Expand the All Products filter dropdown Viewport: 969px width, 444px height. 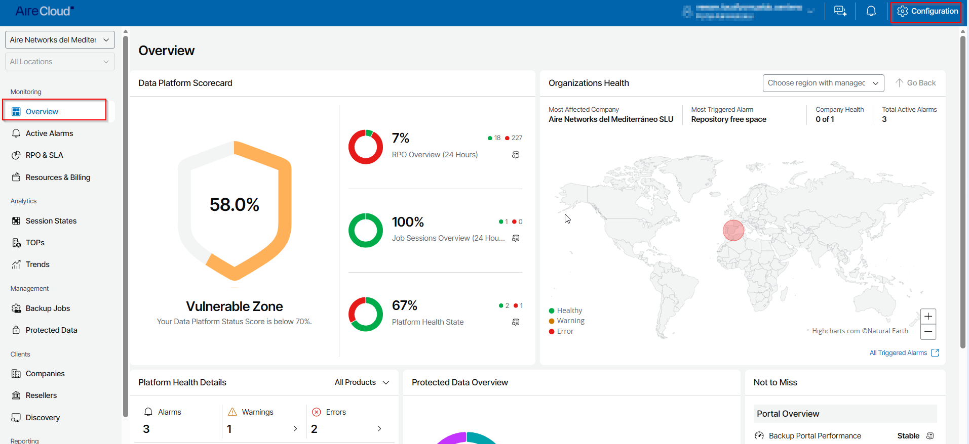[362, 382]
